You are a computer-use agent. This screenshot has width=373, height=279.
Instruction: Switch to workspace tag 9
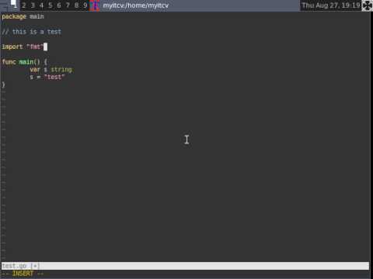[x=85, y=5]
